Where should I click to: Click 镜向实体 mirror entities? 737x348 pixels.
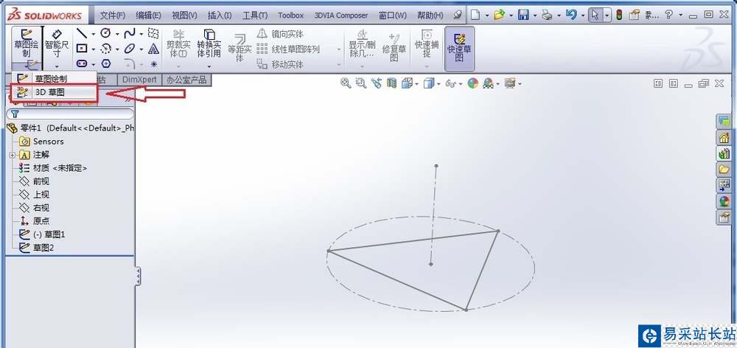[x=281, y=34]
